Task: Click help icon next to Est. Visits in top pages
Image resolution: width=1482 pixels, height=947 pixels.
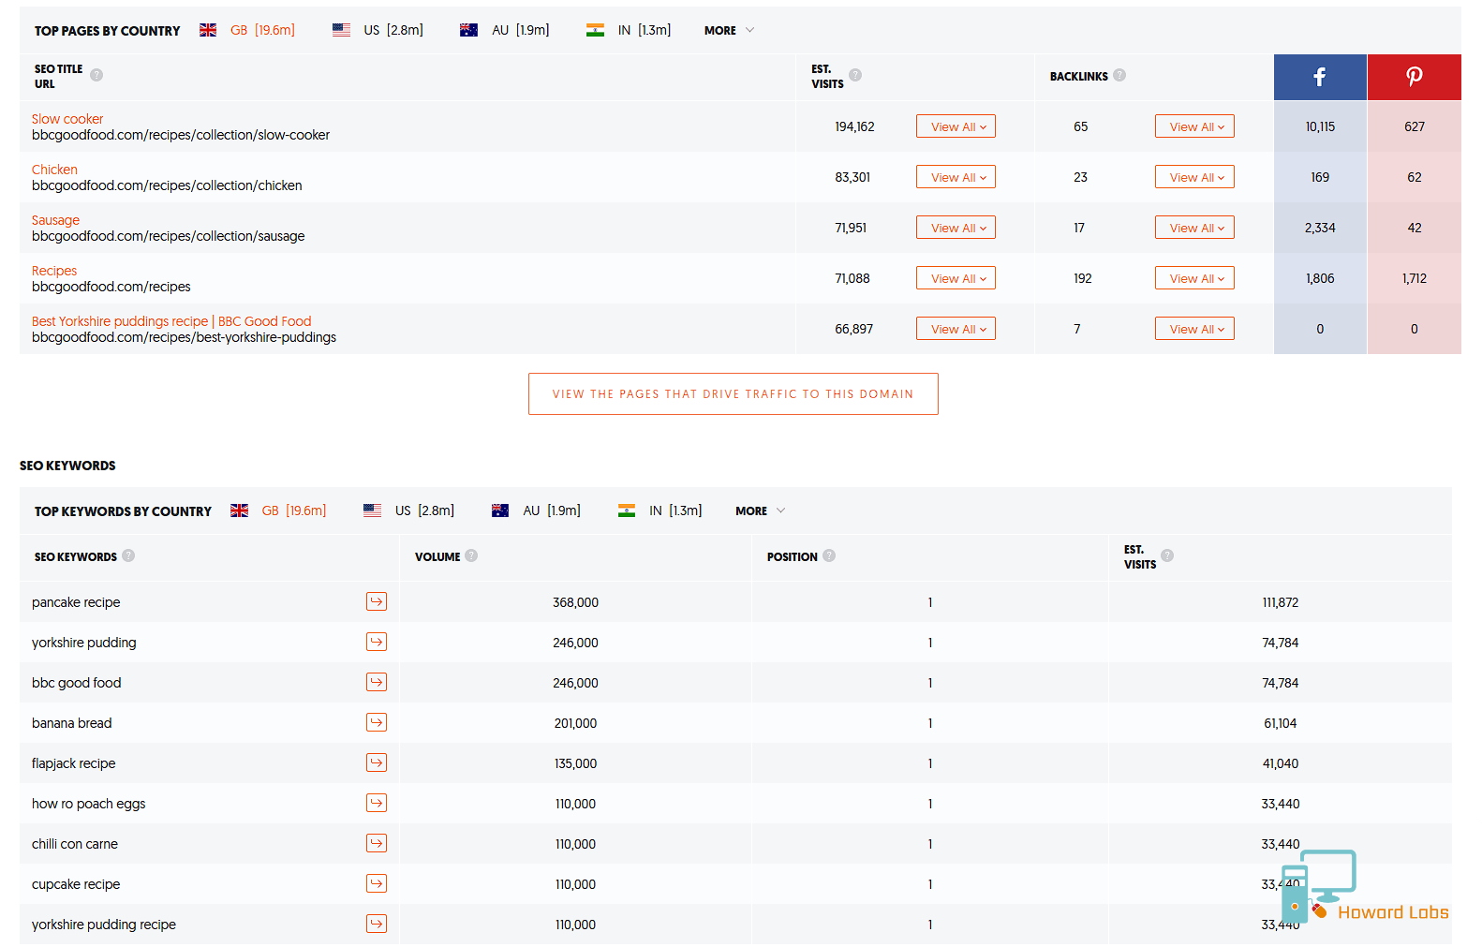Action: click(855, 75)
